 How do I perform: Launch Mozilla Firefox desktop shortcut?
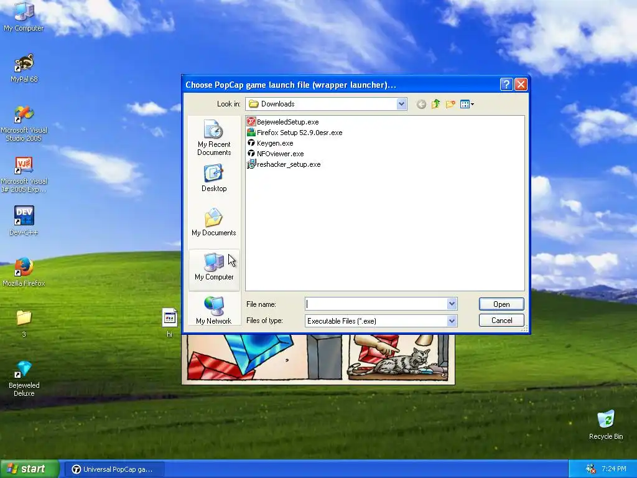[x=24, y=271]
